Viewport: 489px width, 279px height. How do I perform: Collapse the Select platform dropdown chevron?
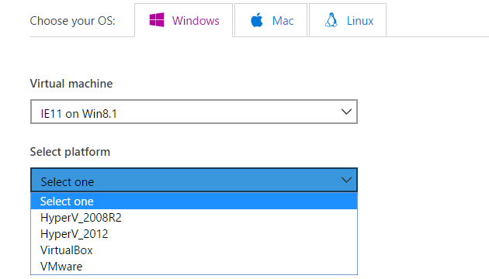point(346,180)
